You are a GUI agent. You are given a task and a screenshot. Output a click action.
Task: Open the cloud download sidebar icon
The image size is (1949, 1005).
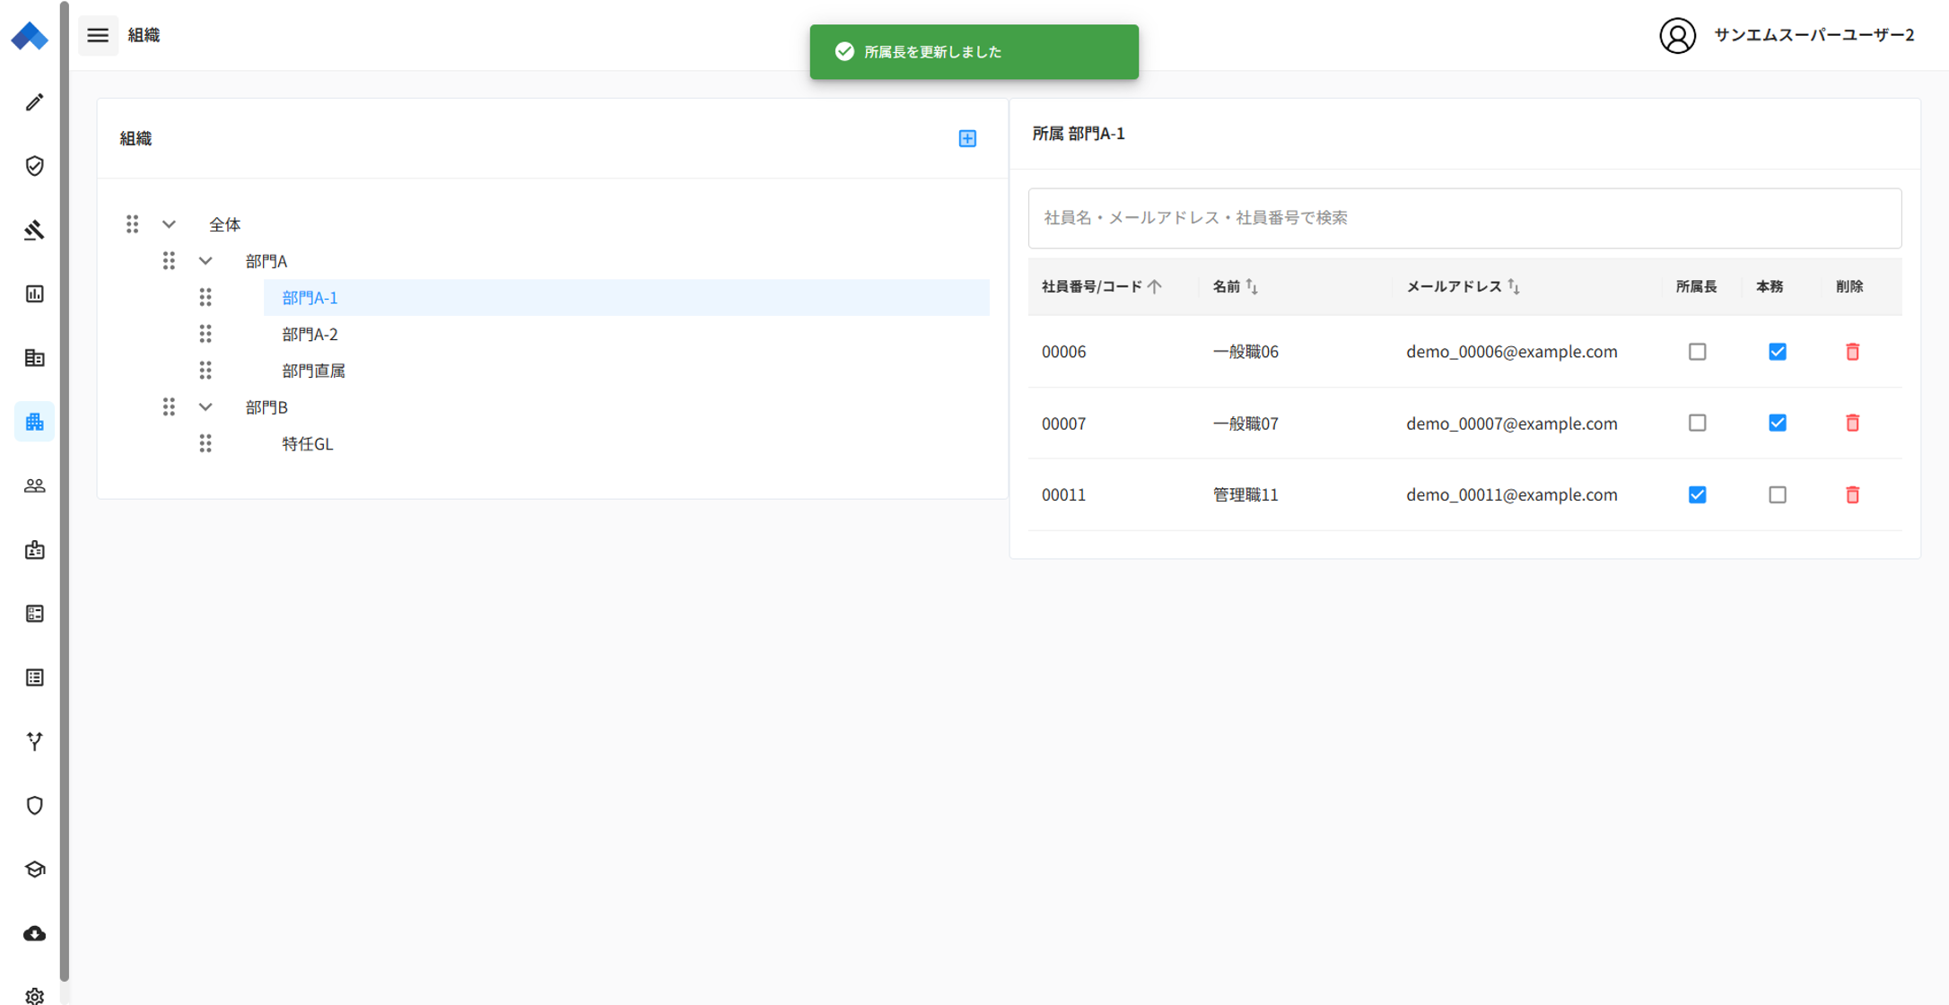[x=34, y=933]
